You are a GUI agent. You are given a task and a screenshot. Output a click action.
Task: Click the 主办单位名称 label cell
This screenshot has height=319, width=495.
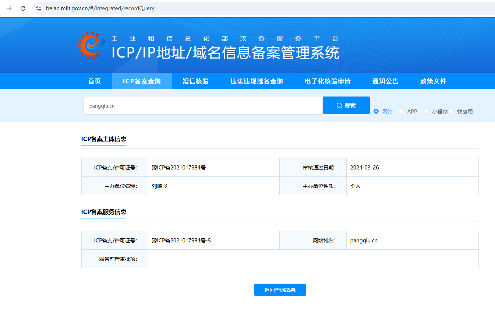click(115, 186)
